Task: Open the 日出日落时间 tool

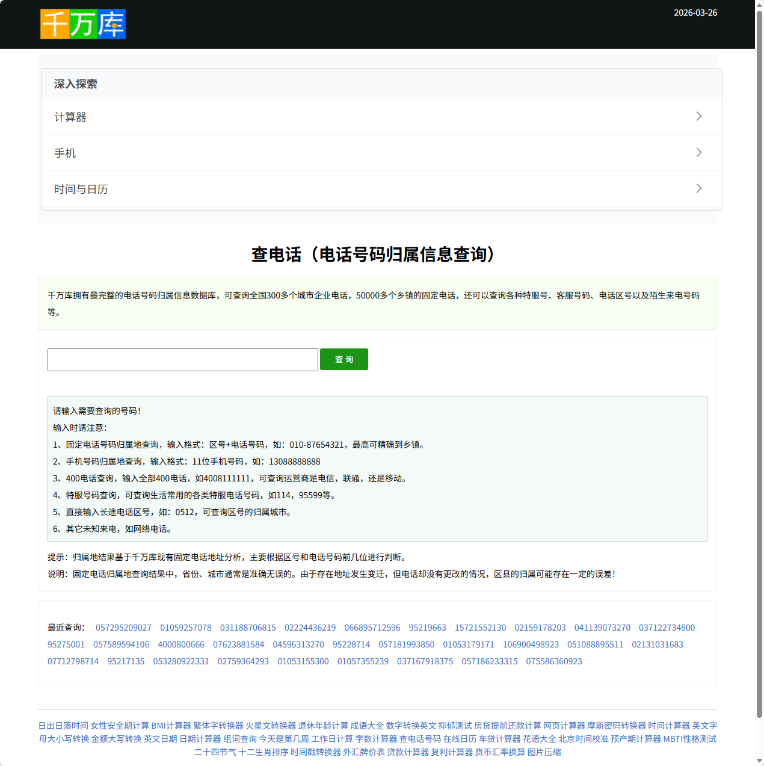Action: click(62, 726)
